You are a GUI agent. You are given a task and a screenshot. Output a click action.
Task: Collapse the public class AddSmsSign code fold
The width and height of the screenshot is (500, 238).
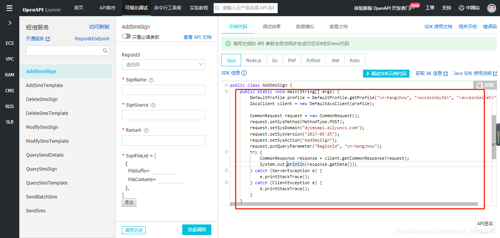[226, 85]
